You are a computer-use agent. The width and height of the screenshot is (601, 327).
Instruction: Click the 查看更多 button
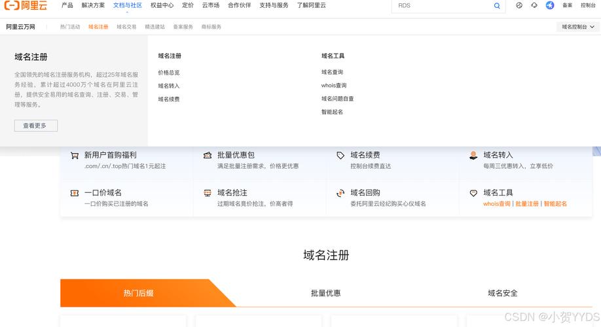pyautogui.click(x=36, y=126)
